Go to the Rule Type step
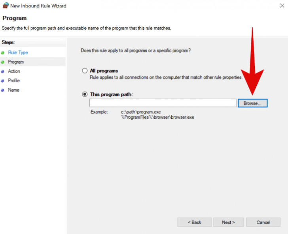The image size is (288, 234). 18,53
